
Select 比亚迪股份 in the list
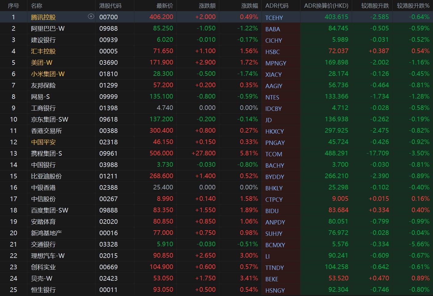[46, 176]
